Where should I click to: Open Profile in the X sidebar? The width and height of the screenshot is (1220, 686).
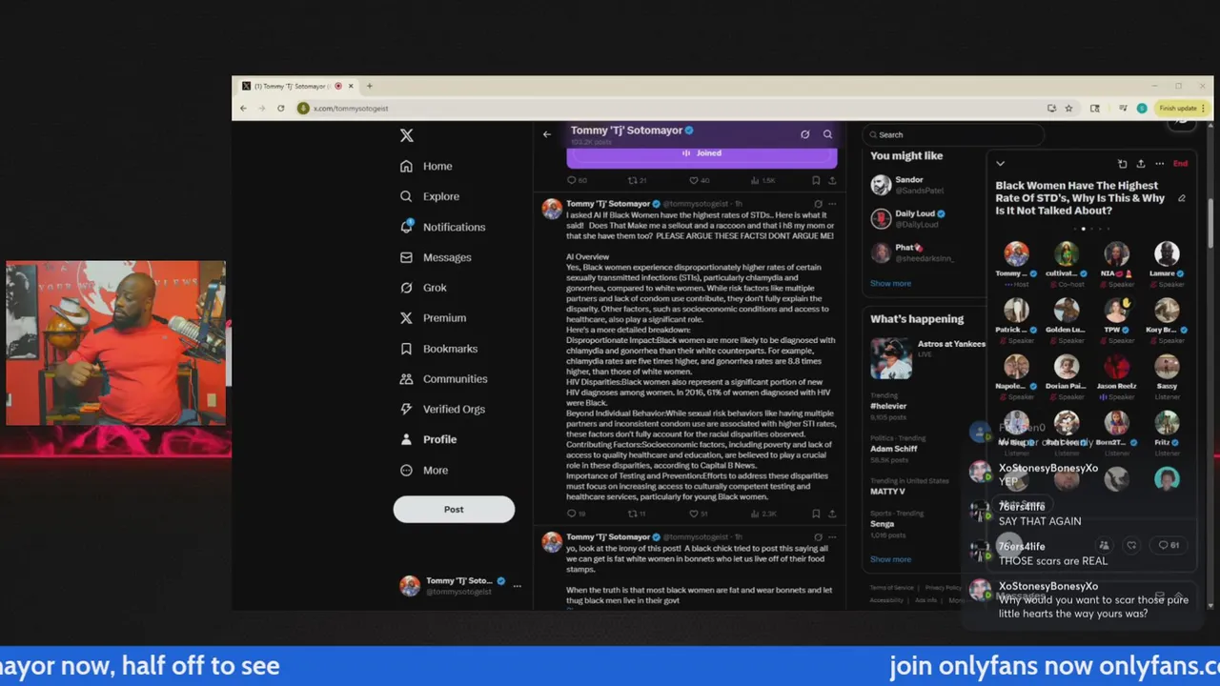[428, 439]
